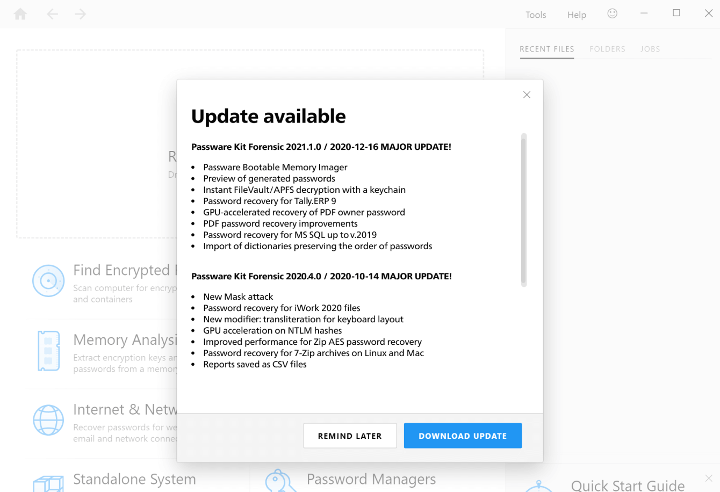Viewport: 720px width, 492px height.
Task: Dismiss the Quick Start Guide panel
Action: click(709, 478)
